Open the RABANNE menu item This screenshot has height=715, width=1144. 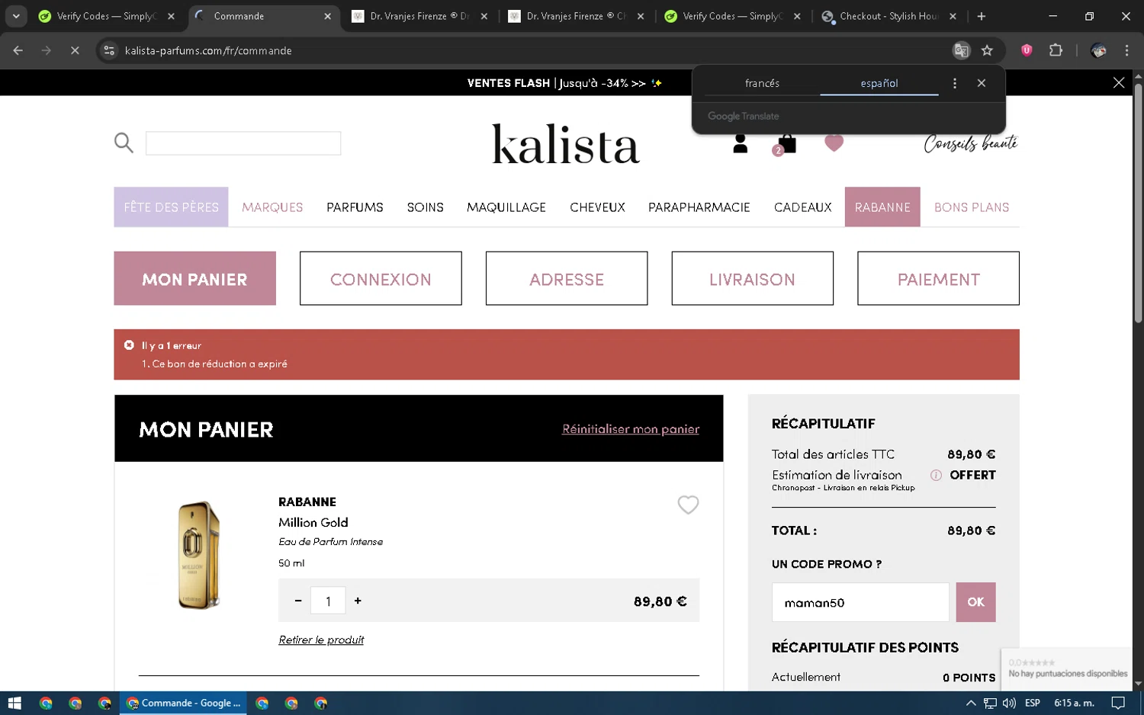coord(882,207)
